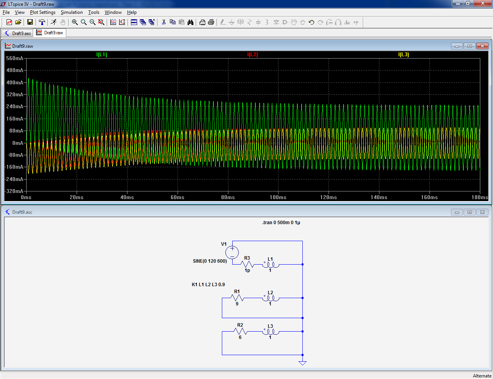Open the Simulation menu
The image size is (493, 379).
pyautogui.click(x=72, y=12)
